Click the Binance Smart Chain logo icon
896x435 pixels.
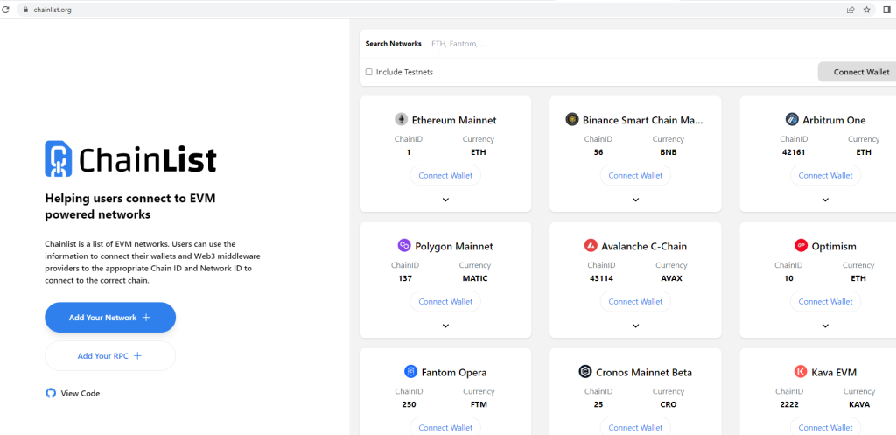572,120
